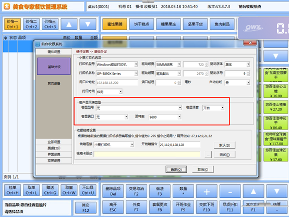This screenshot has width=289, height=217.
Task: Click the bottom row up arrow button
Action: [x=254, y=192]
